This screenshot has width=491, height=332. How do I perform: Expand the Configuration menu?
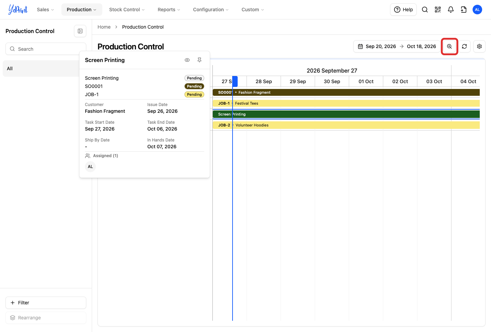point(211,10)
